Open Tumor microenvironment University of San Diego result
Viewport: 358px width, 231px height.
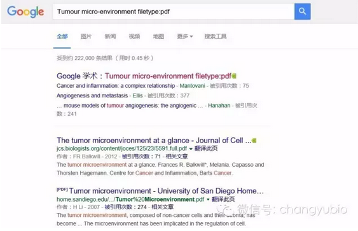click(167, 191)
